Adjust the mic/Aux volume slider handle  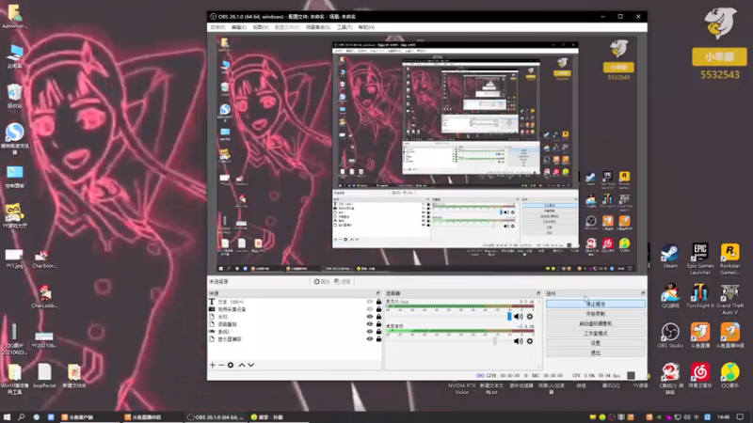tap(509, 317)
